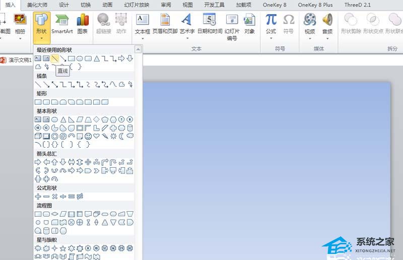Open the OneKey 8 tab
This screenshot has height=260, width=403.
275,5
